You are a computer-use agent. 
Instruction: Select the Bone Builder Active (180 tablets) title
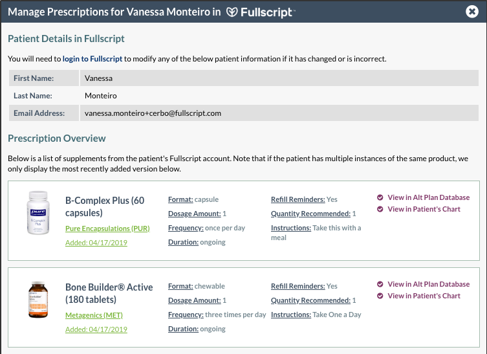coord(109,293)
